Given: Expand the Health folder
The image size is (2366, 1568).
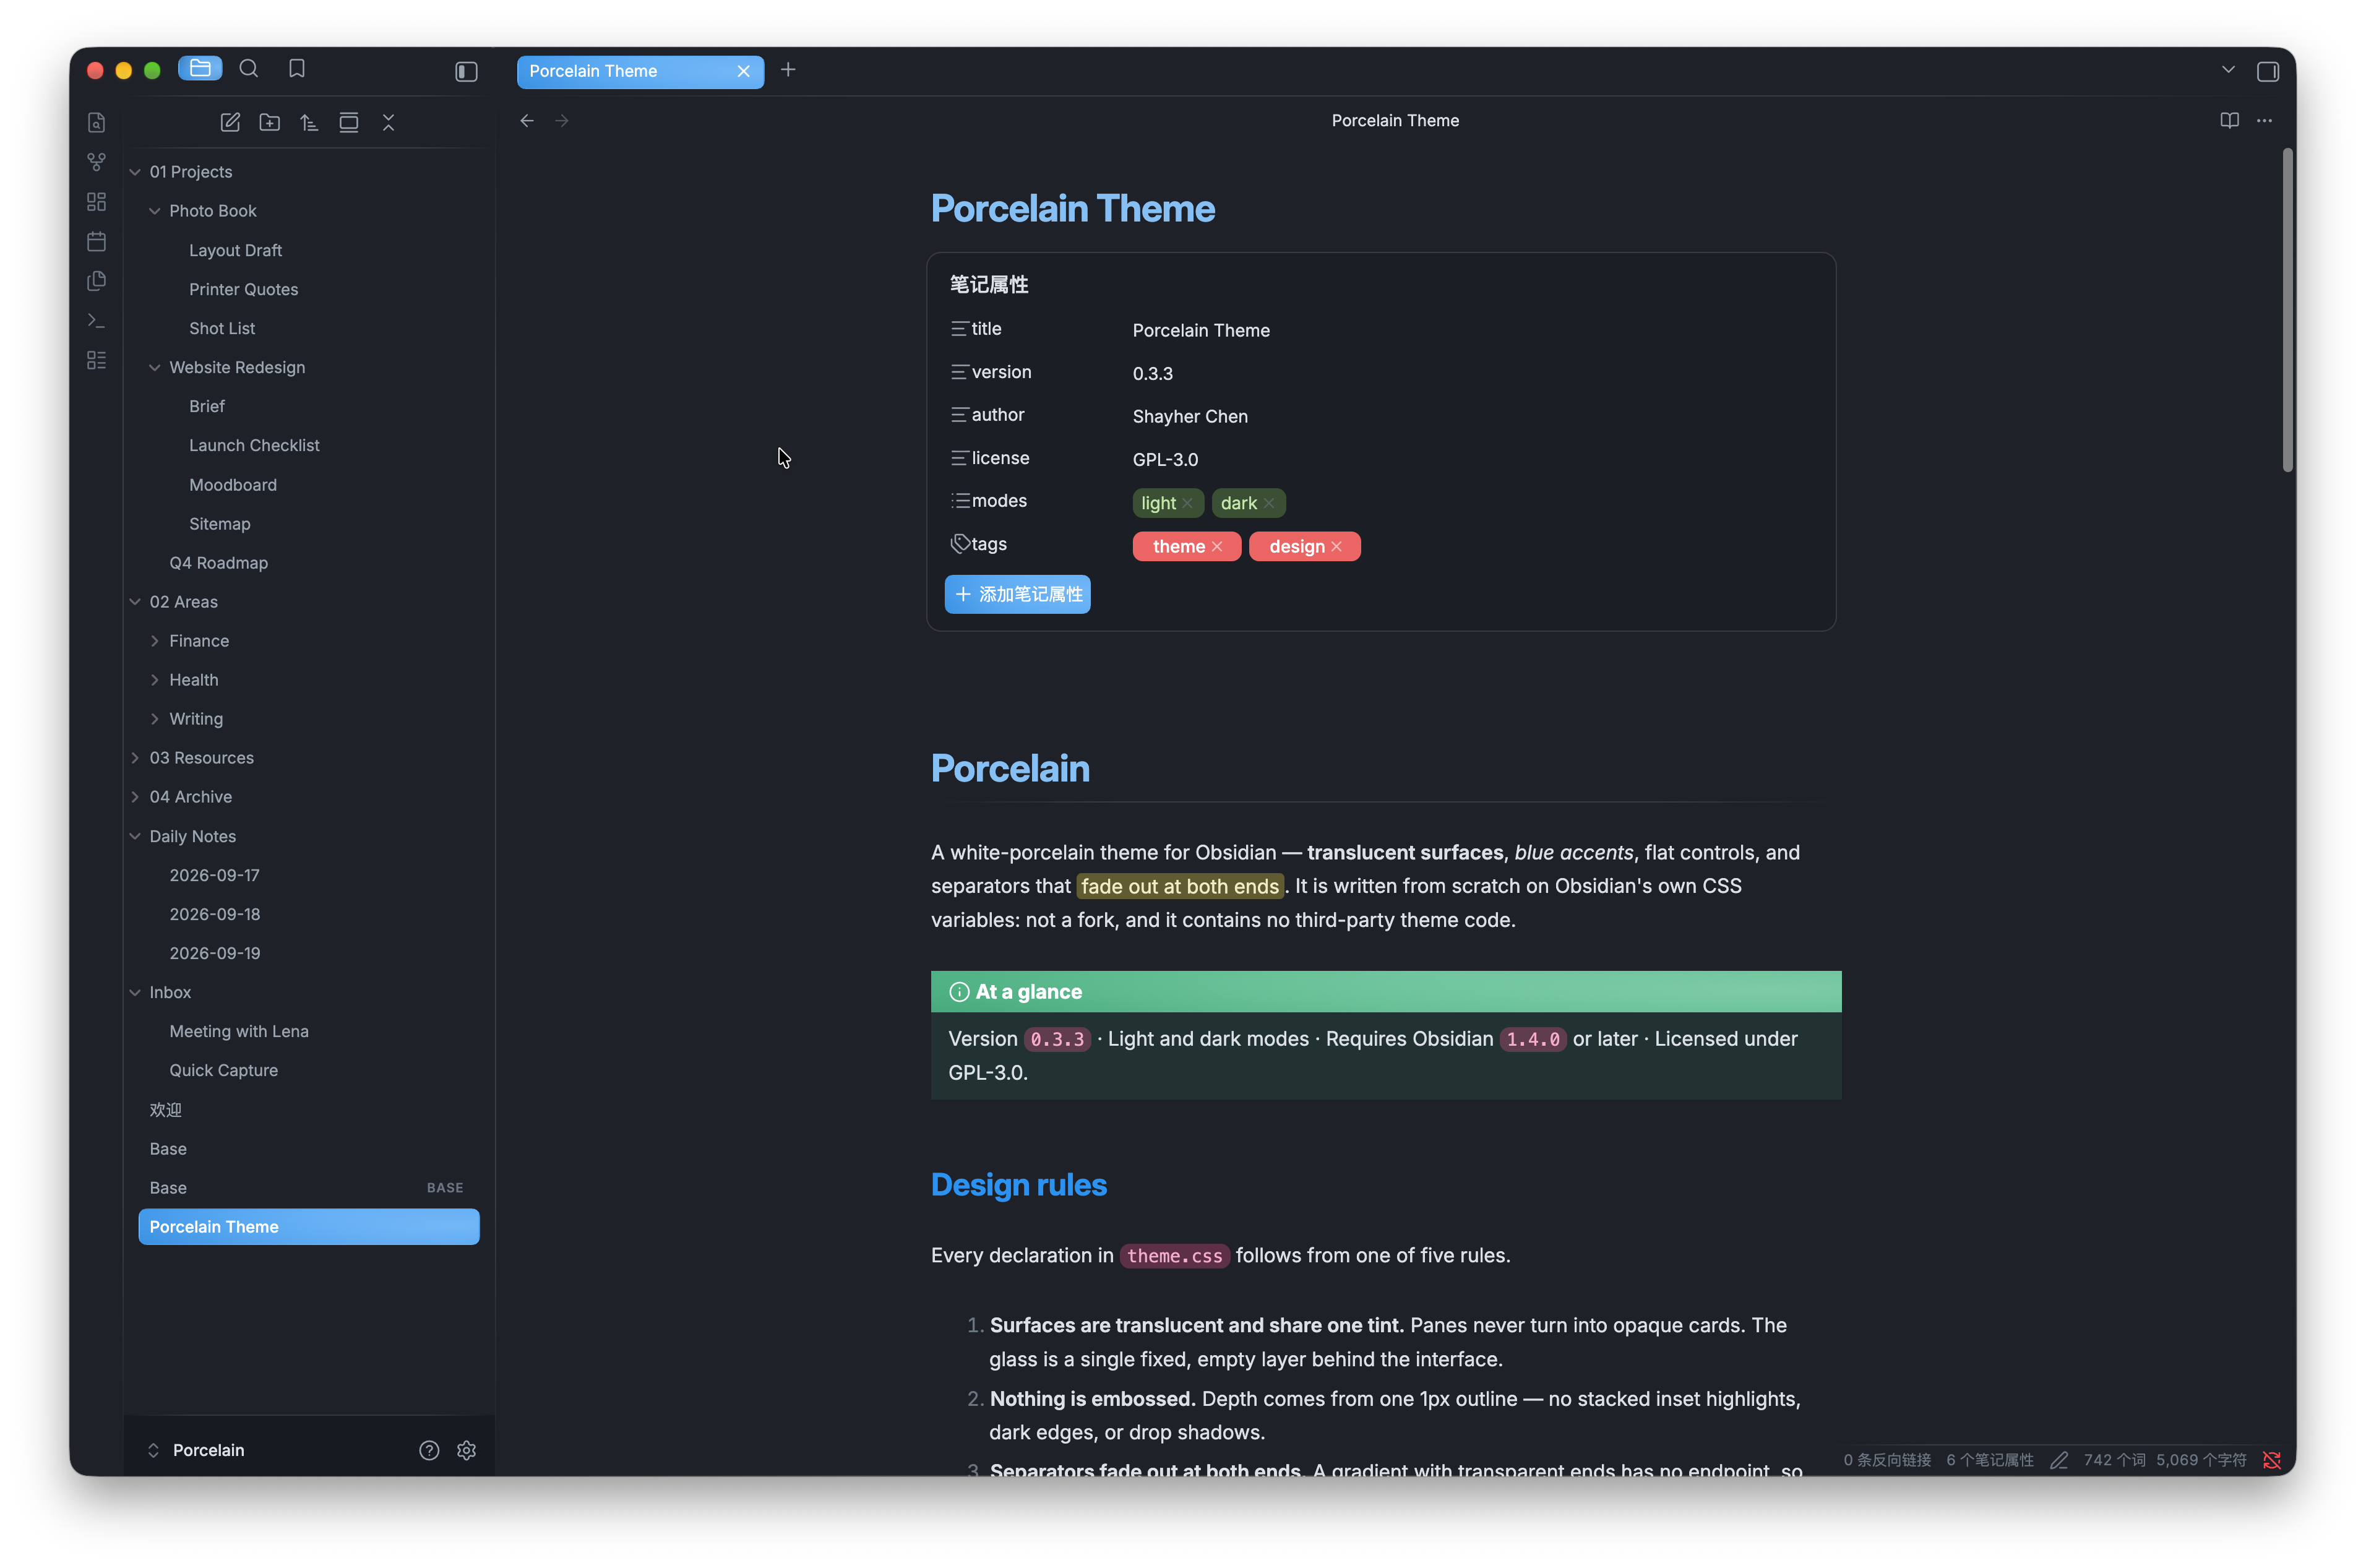Looking at the screenshot, I should click(155, 680).
